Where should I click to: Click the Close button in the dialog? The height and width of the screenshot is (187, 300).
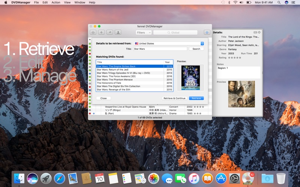(x=103, y=98)
